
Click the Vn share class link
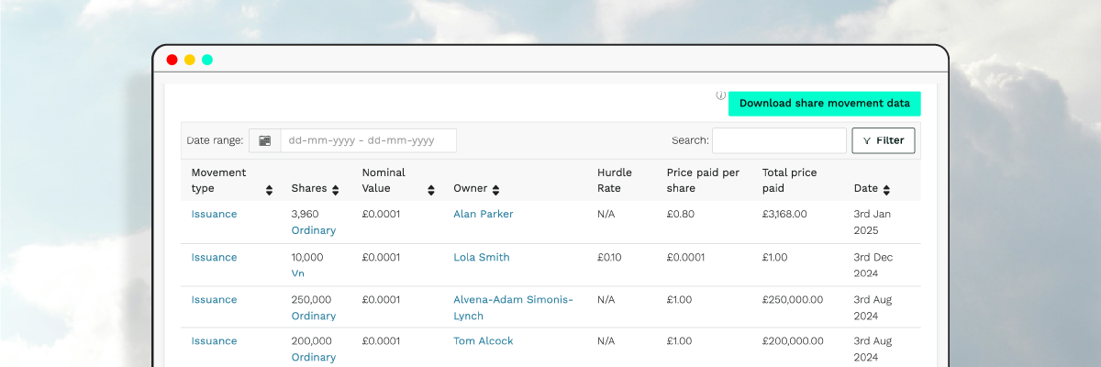pos(297,273)
